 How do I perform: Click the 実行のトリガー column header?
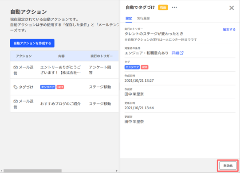[x=102, y=56]
